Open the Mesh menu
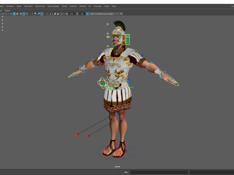 coord(19,6)
